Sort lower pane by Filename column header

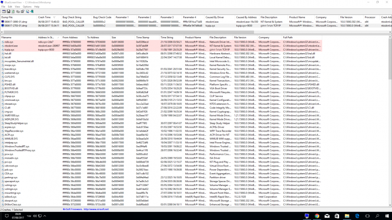pos(18,38)
